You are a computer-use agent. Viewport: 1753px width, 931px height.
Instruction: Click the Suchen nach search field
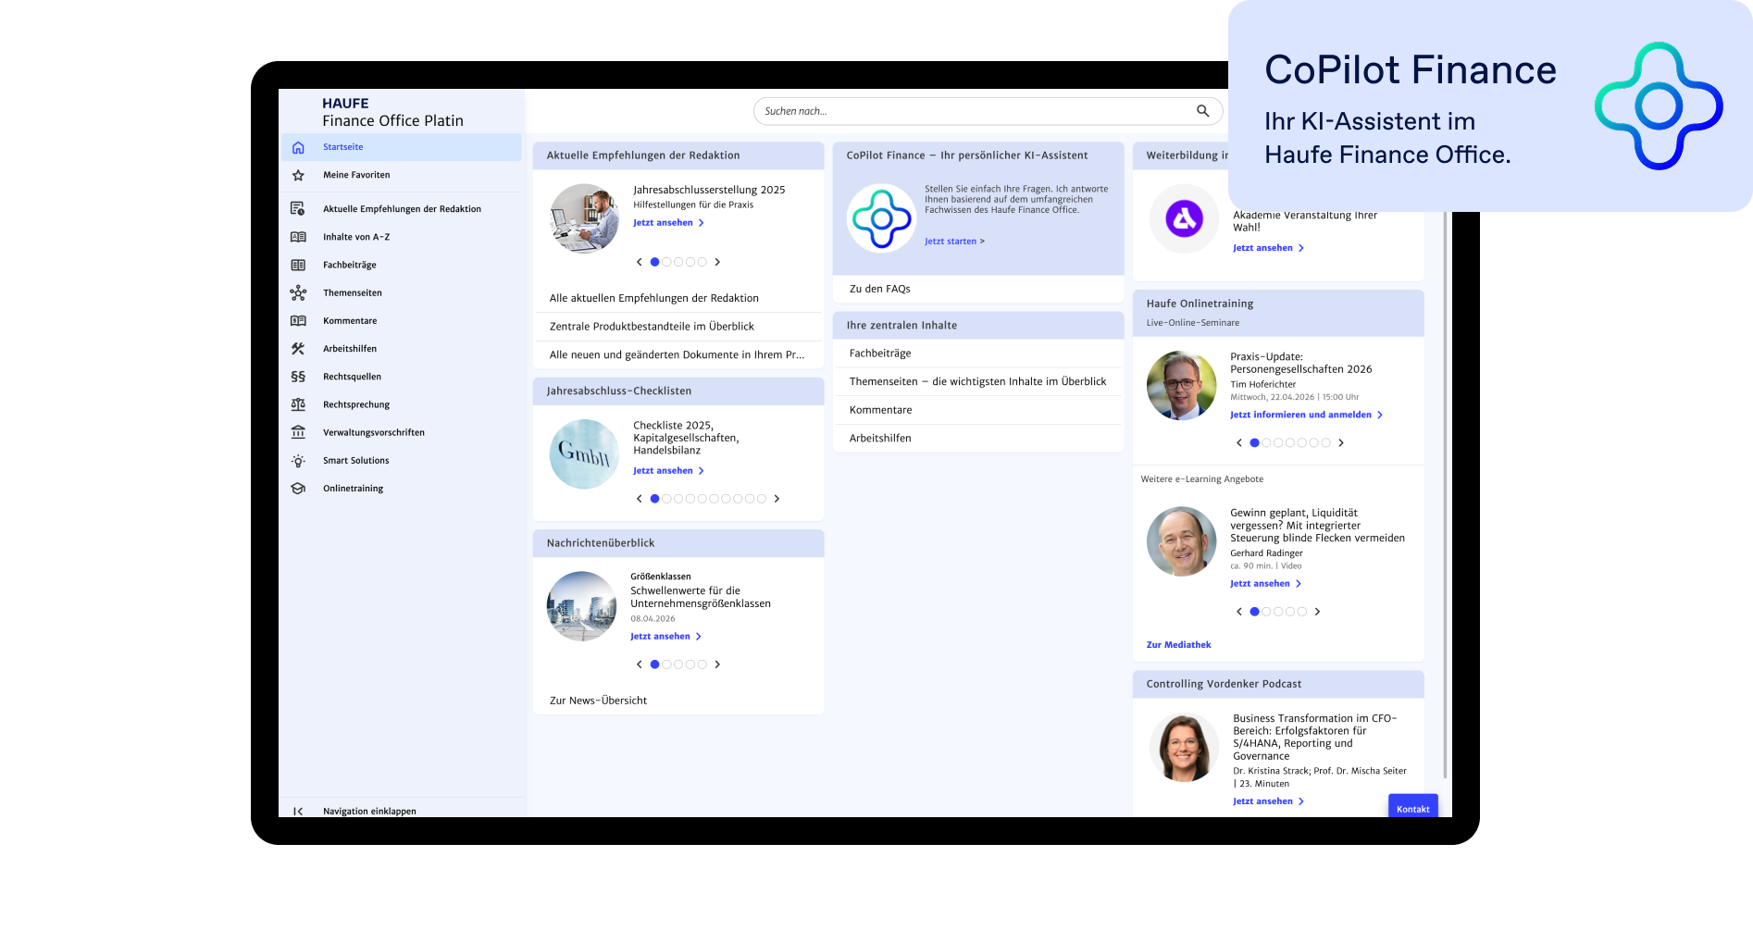[x=988, y=111]
